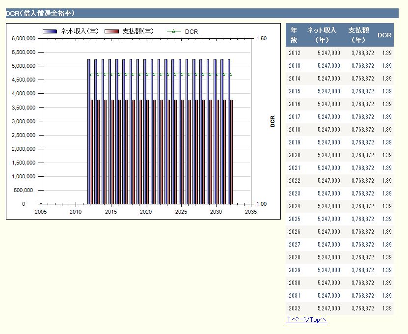Click the 支払額(年) table column header
408x334 pixels.
click(x=358, y=35)
